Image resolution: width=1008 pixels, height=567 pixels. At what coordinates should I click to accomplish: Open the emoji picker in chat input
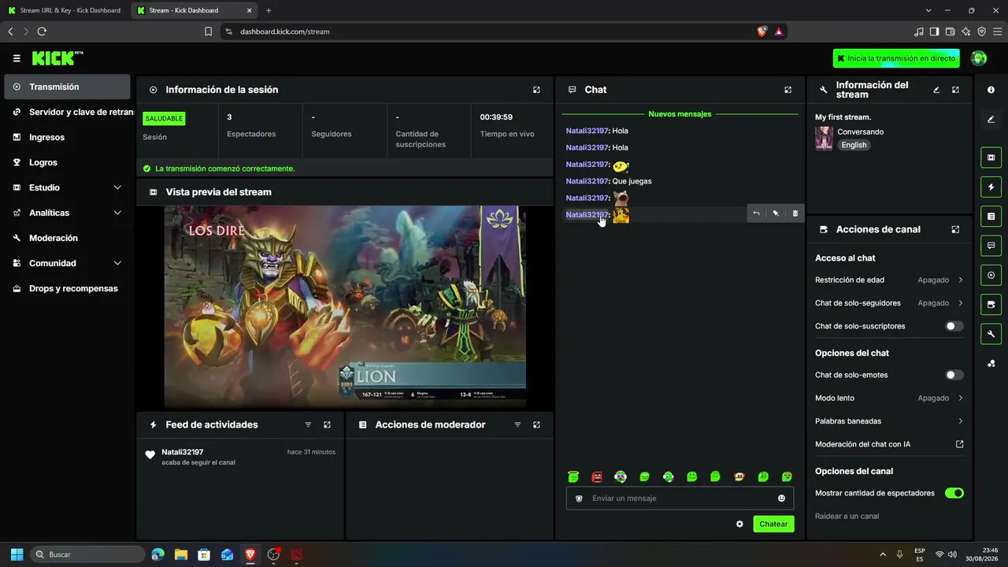point(781,498)
